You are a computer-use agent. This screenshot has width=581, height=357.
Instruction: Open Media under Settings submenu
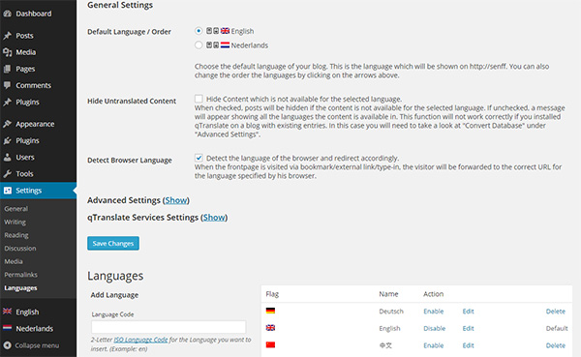point(14,261)
